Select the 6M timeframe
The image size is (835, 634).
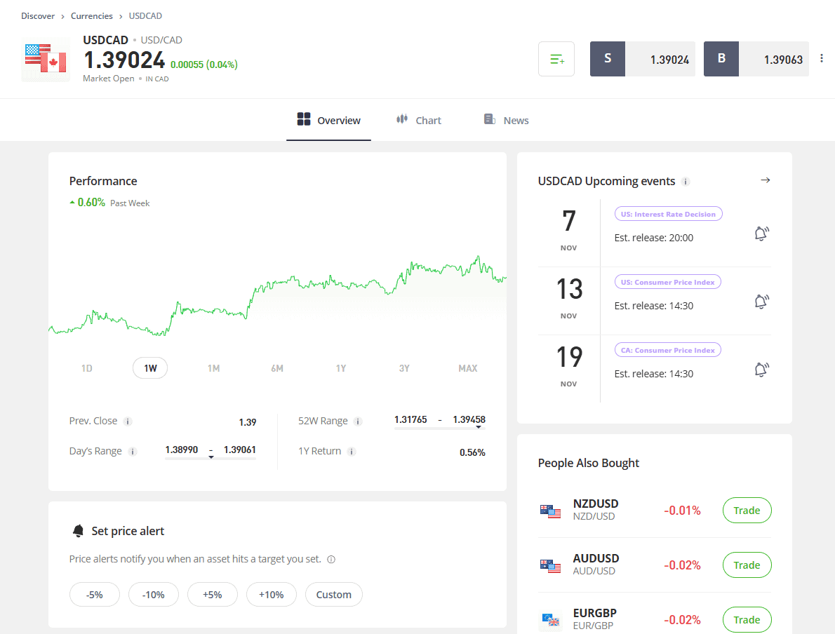click(277, 368)
